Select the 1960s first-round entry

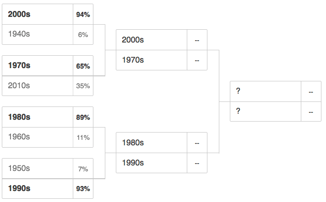(38, 137)
